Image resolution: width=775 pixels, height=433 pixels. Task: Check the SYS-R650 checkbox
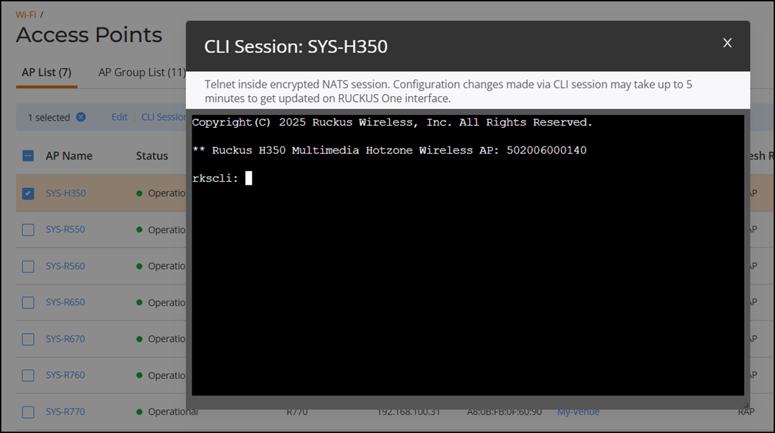coord(28,302)
